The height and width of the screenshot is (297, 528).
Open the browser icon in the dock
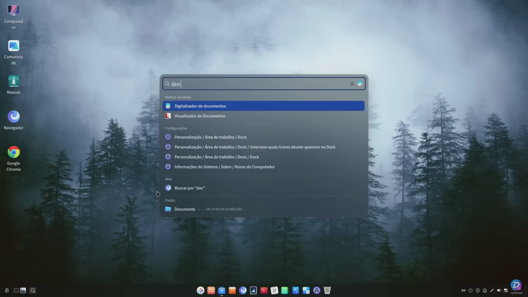243,290
